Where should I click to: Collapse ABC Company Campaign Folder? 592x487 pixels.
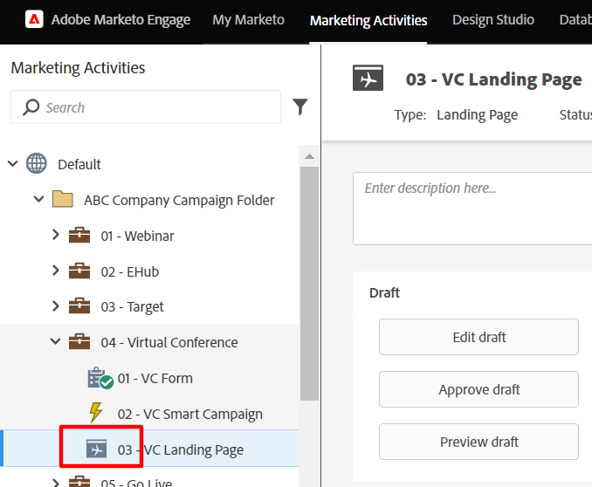(38, 199)
